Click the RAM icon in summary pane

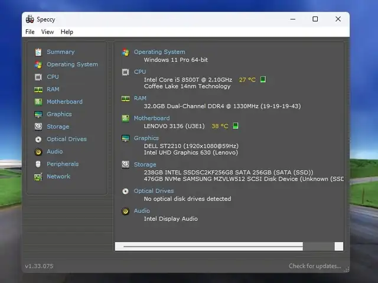click(126, 99)
